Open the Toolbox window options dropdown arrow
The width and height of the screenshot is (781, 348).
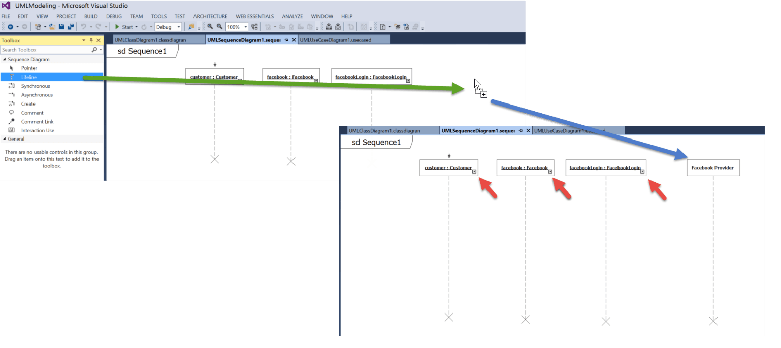tap(84, 40)
